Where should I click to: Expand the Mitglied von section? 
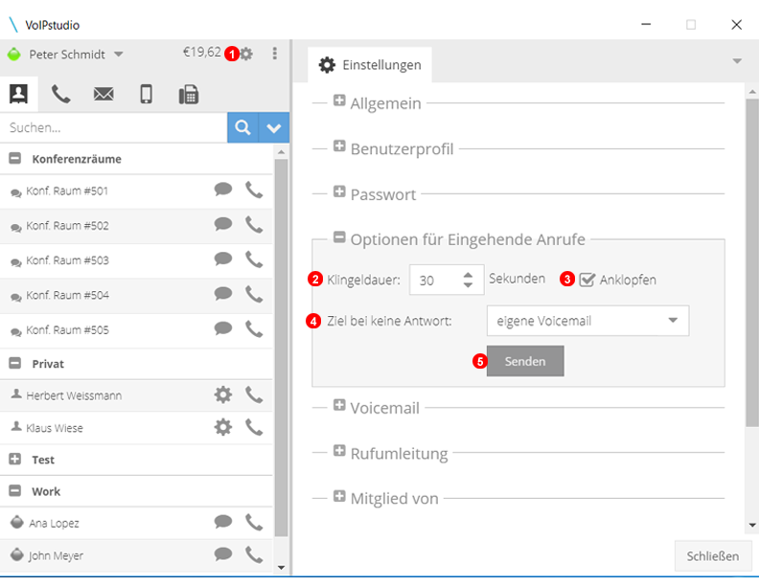[339, 496]
